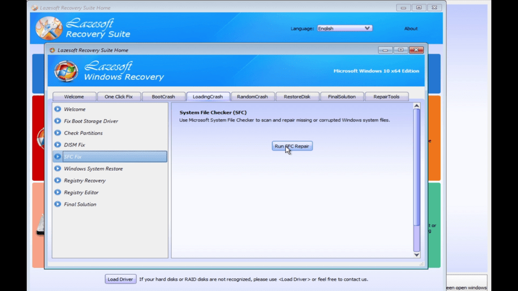This screenshot has height=291, width=518.
Task: Click the 'System File Checker (SFC)' heading
Action: (x=213, y=113)
